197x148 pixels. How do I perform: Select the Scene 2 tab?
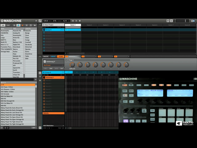(89, 25)
